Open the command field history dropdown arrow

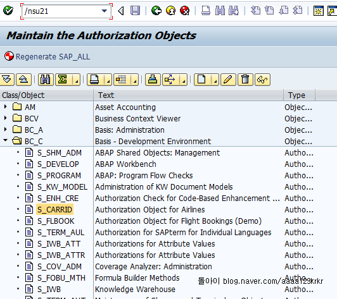105,11
